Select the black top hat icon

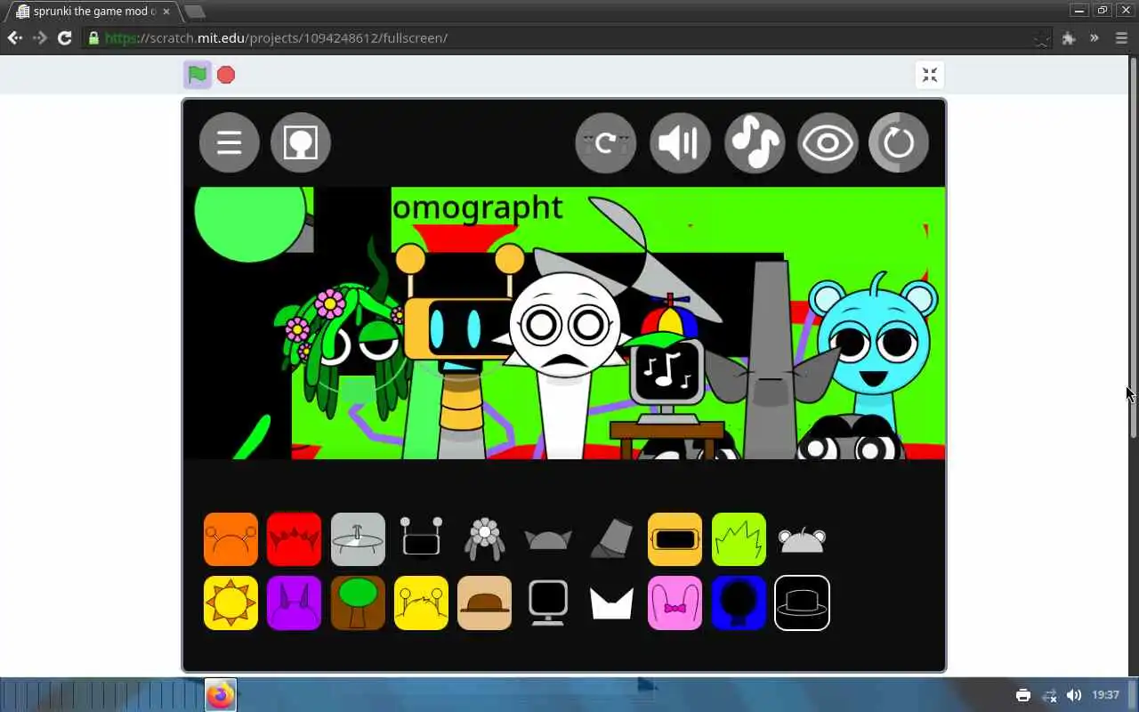tap(803, 603)
